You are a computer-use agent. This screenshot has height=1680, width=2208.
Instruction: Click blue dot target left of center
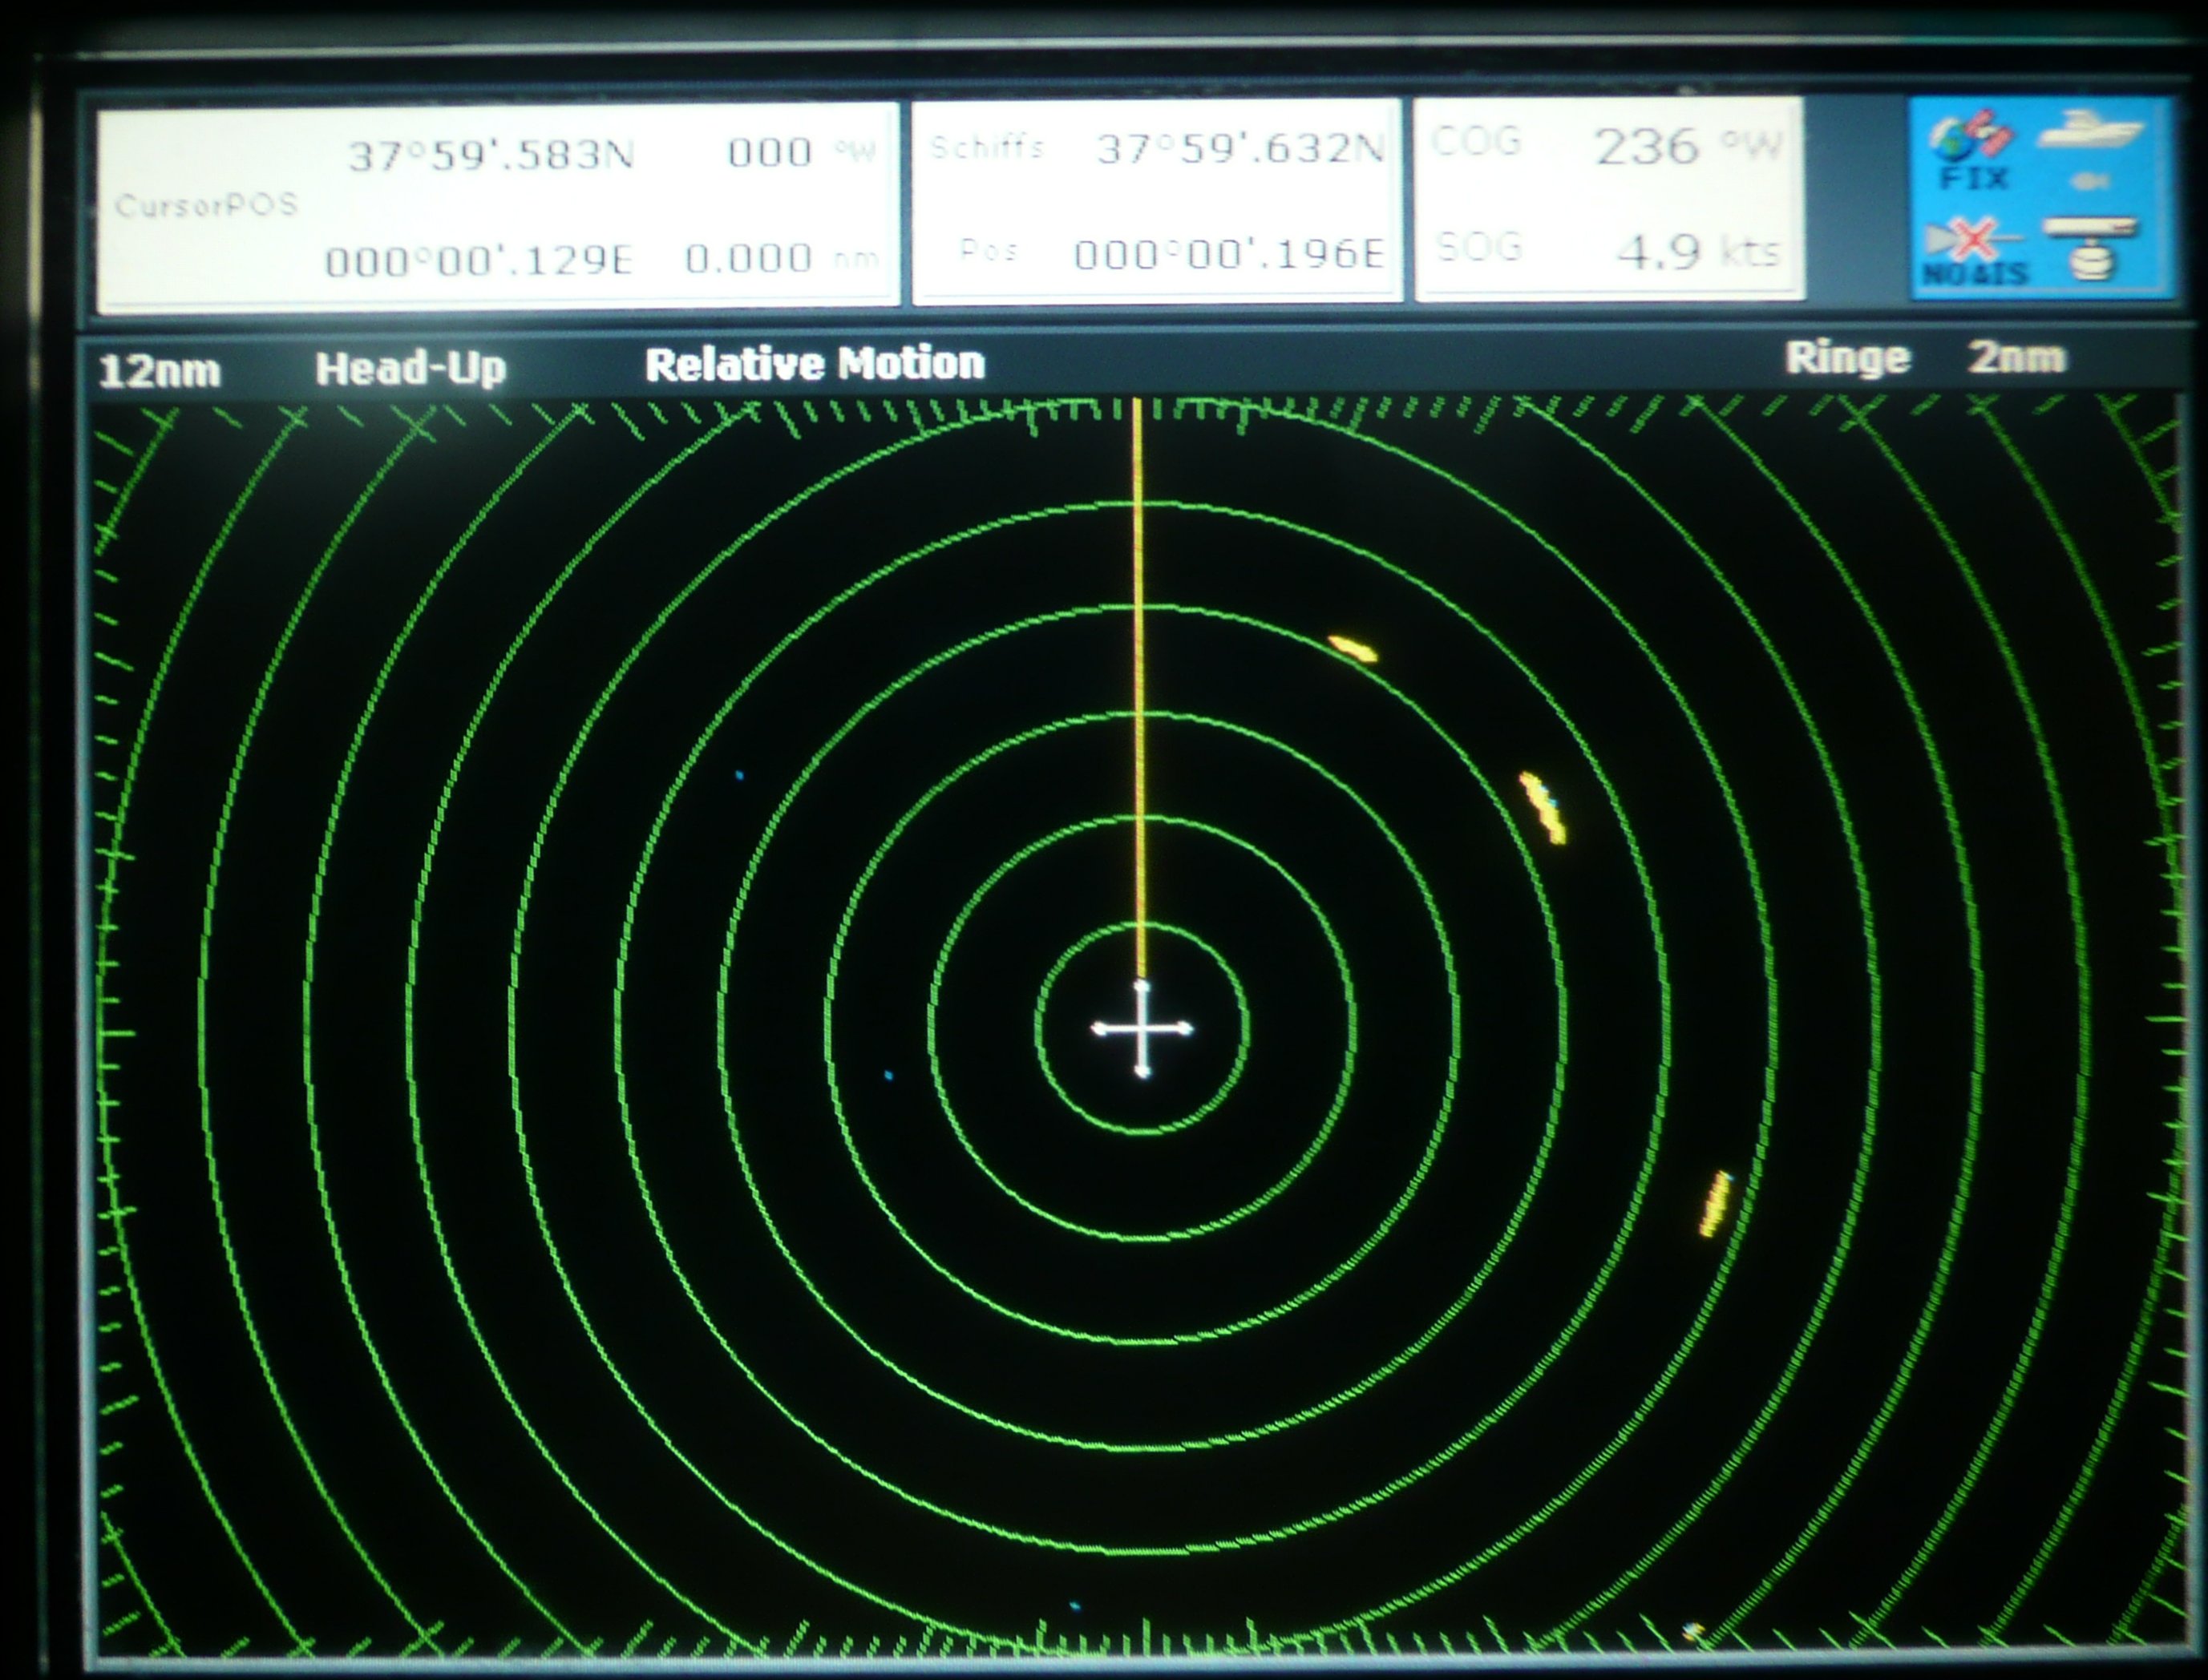888,1075
